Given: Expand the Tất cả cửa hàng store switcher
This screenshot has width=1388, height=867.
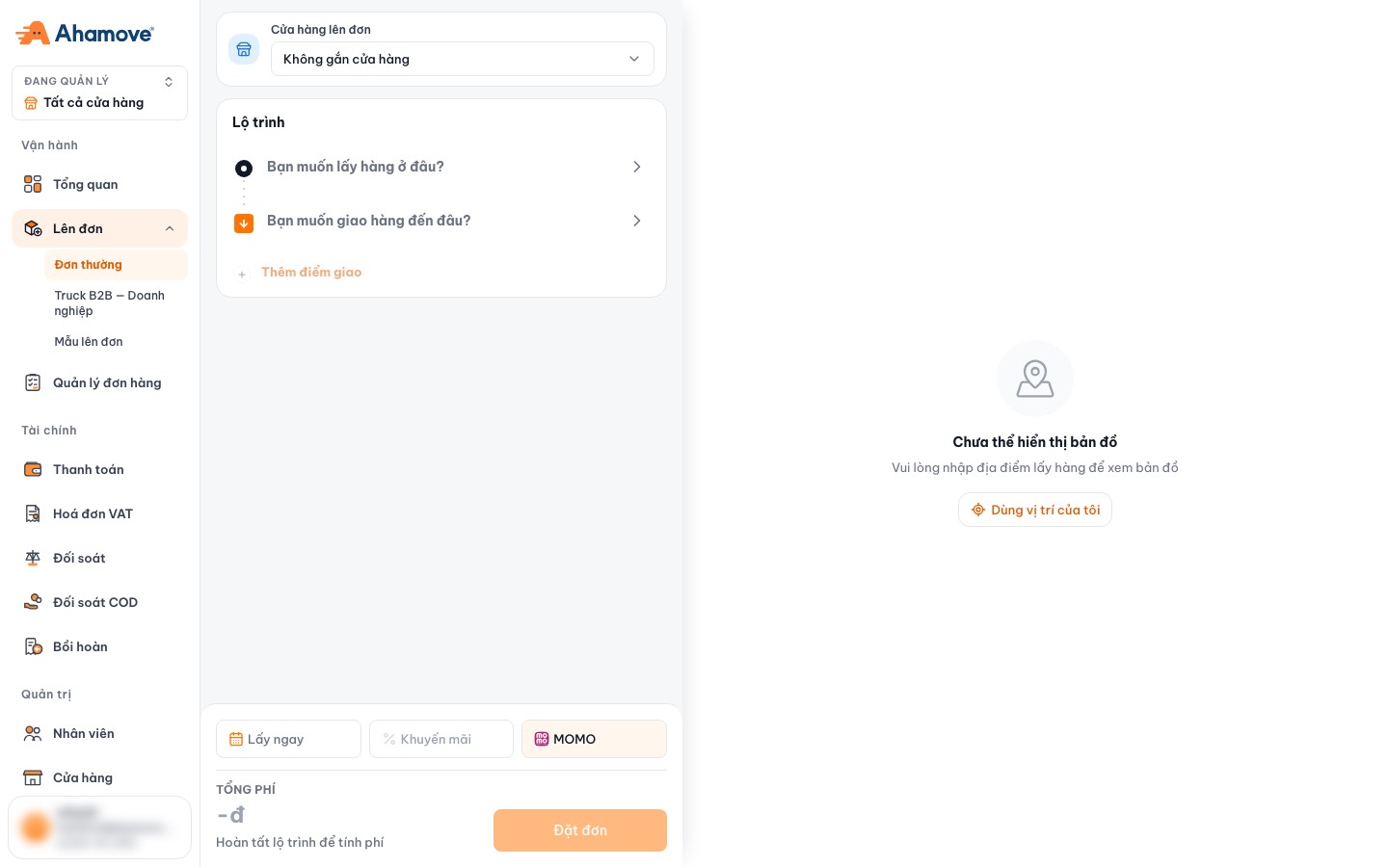Looking at the screenshot, I should coord(99,92).
